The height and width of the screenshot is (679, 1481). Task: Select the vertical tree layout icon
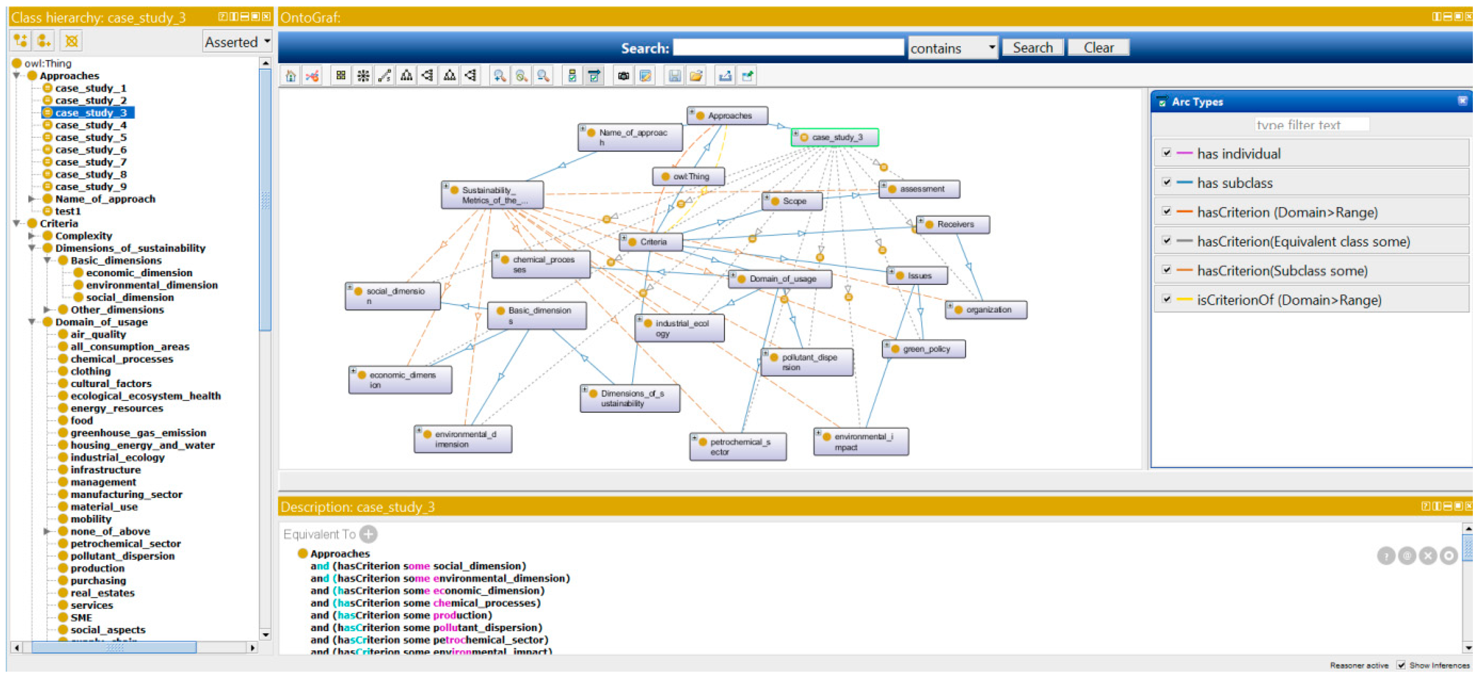tap(406, 76)
